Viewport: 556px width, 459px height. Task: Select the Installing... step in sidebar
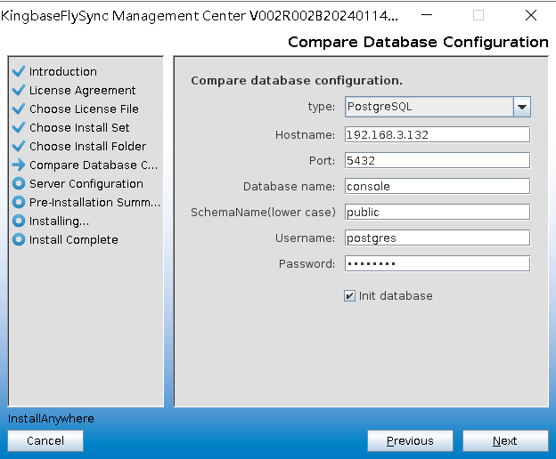point(59,221)
